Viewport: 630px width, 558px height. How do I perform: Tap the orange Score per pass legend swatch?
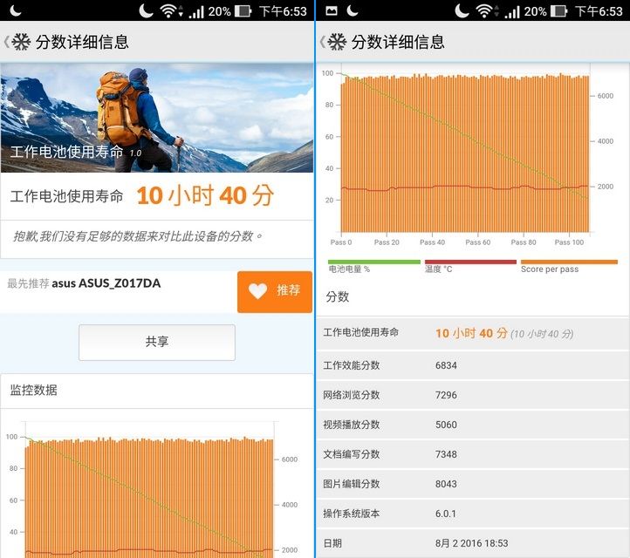569,262
